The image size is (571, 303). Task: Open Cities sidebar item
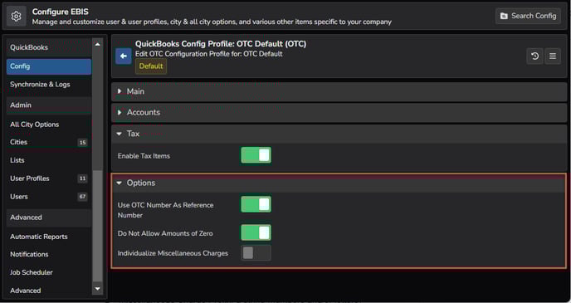tap(49, 143)
